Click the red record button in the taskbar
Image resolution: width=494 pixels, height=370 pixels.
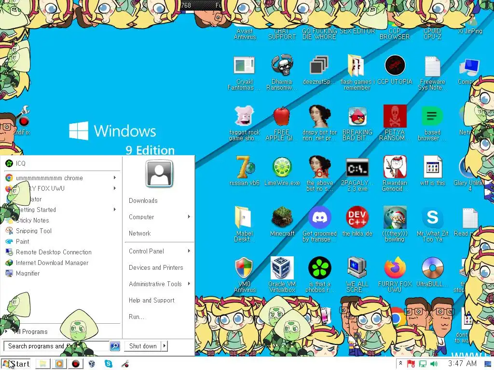[76, 364]
